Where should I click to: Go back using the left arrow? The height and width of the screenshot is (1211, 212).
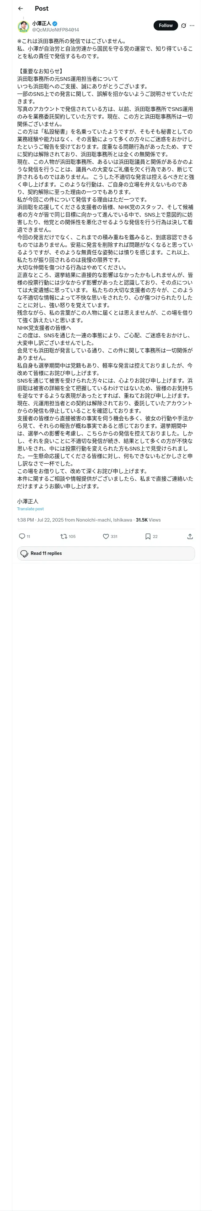point(20,8)
